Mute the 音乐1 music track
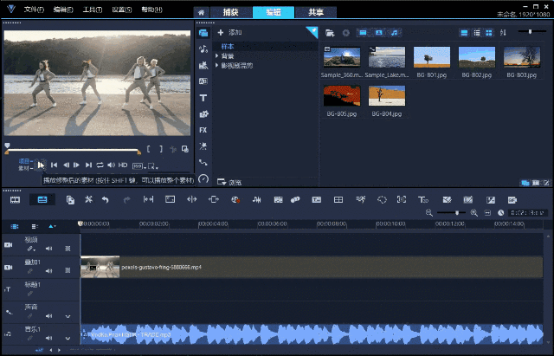 point(48,338)
